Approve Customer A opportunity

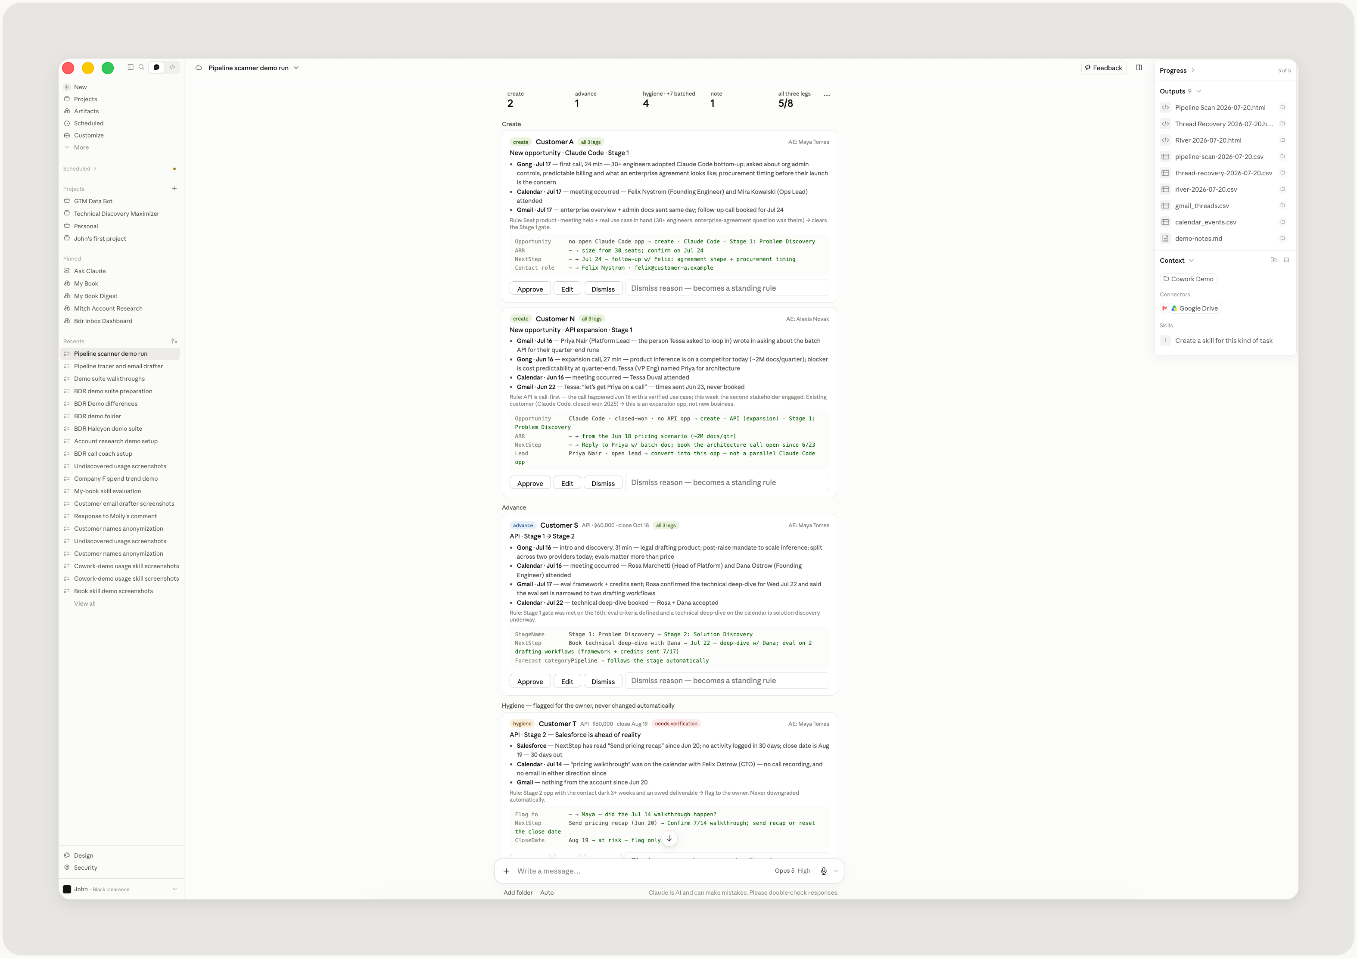pyautogui.click(x=530, y=289)
